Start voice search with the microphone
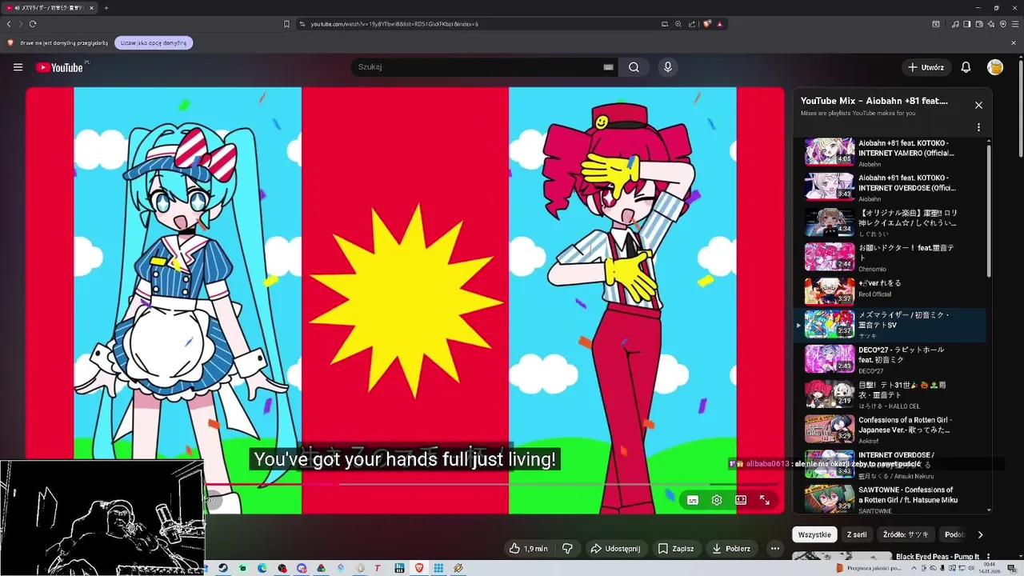The height and width of the screenshot is (576, 1024). tap(668, 67)
